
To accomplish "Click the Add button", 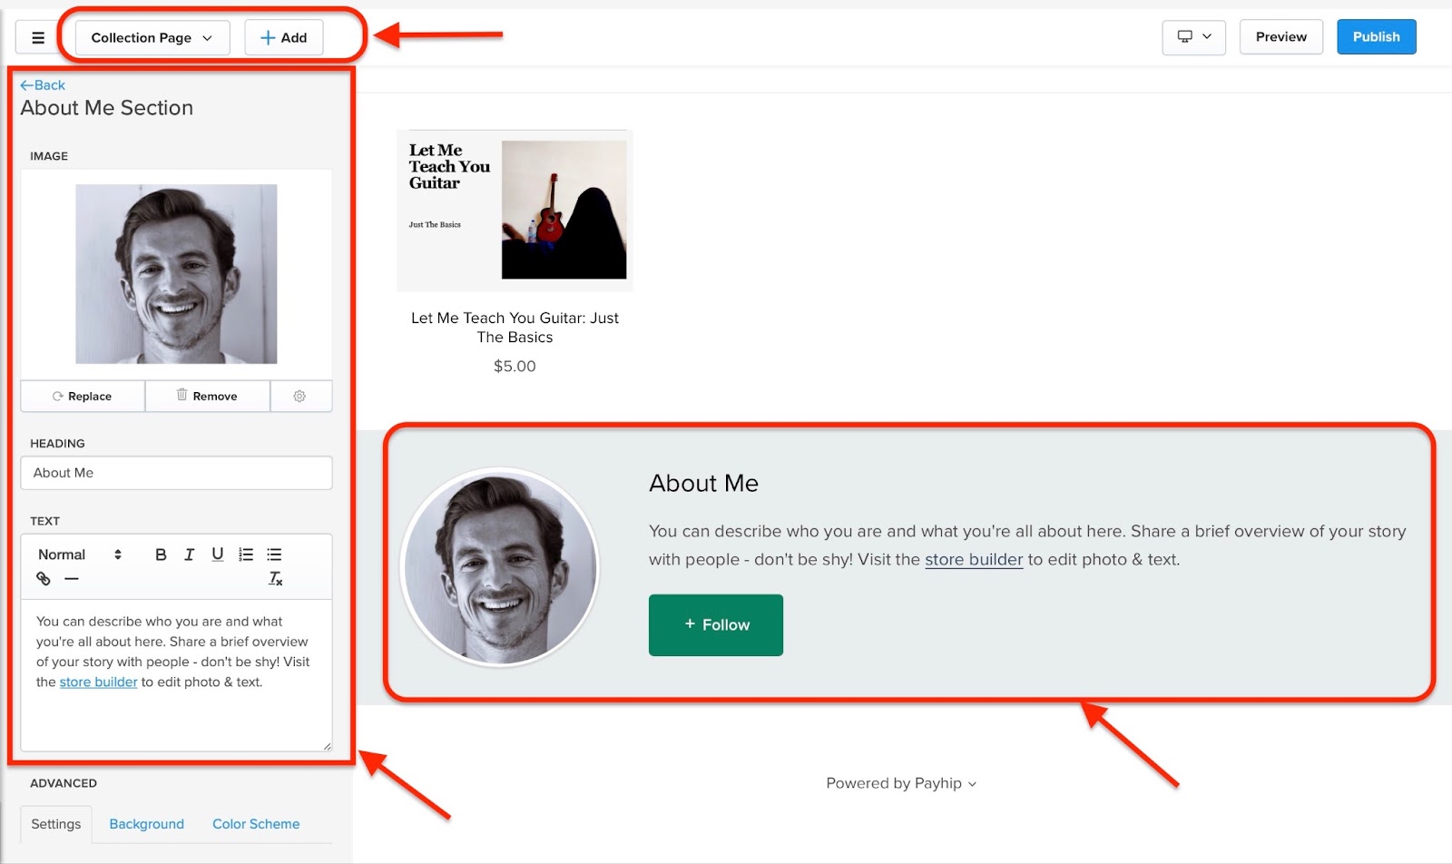I will pyautogui.click(x=283, y=37).
